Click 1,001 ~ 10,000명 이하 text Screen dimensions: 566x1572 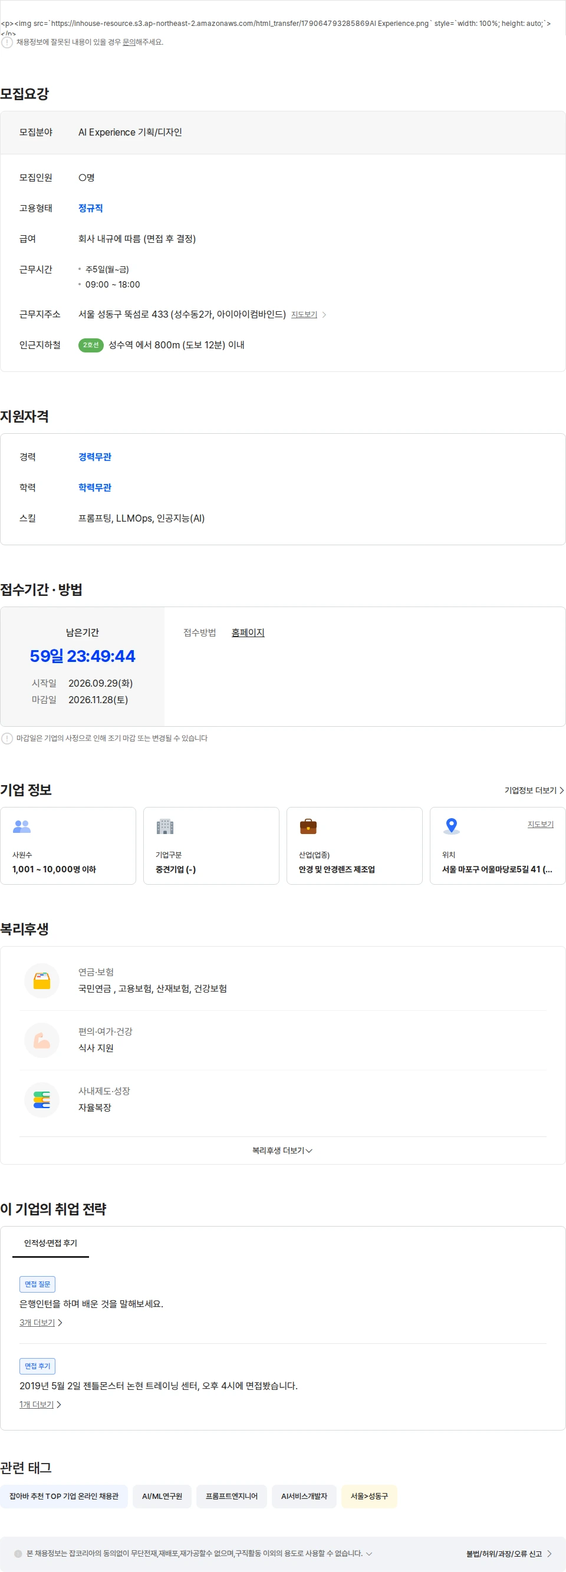(54, 869)
